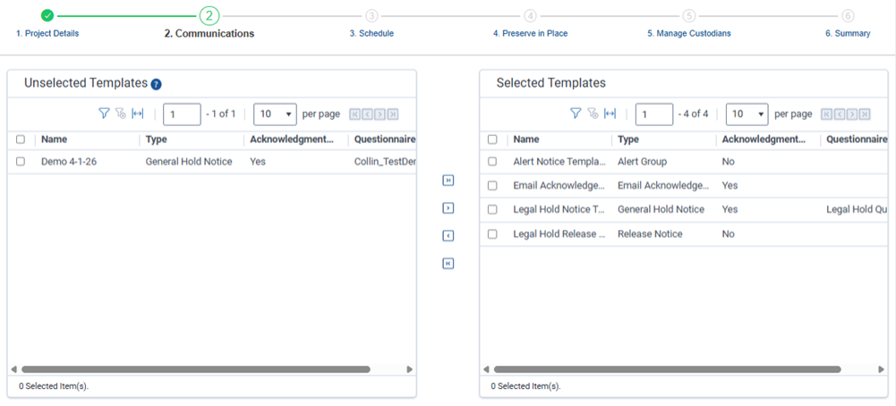896x406 pixels.
Task: Select 'Demo 4-1-26' name cell
Action: 69,162
